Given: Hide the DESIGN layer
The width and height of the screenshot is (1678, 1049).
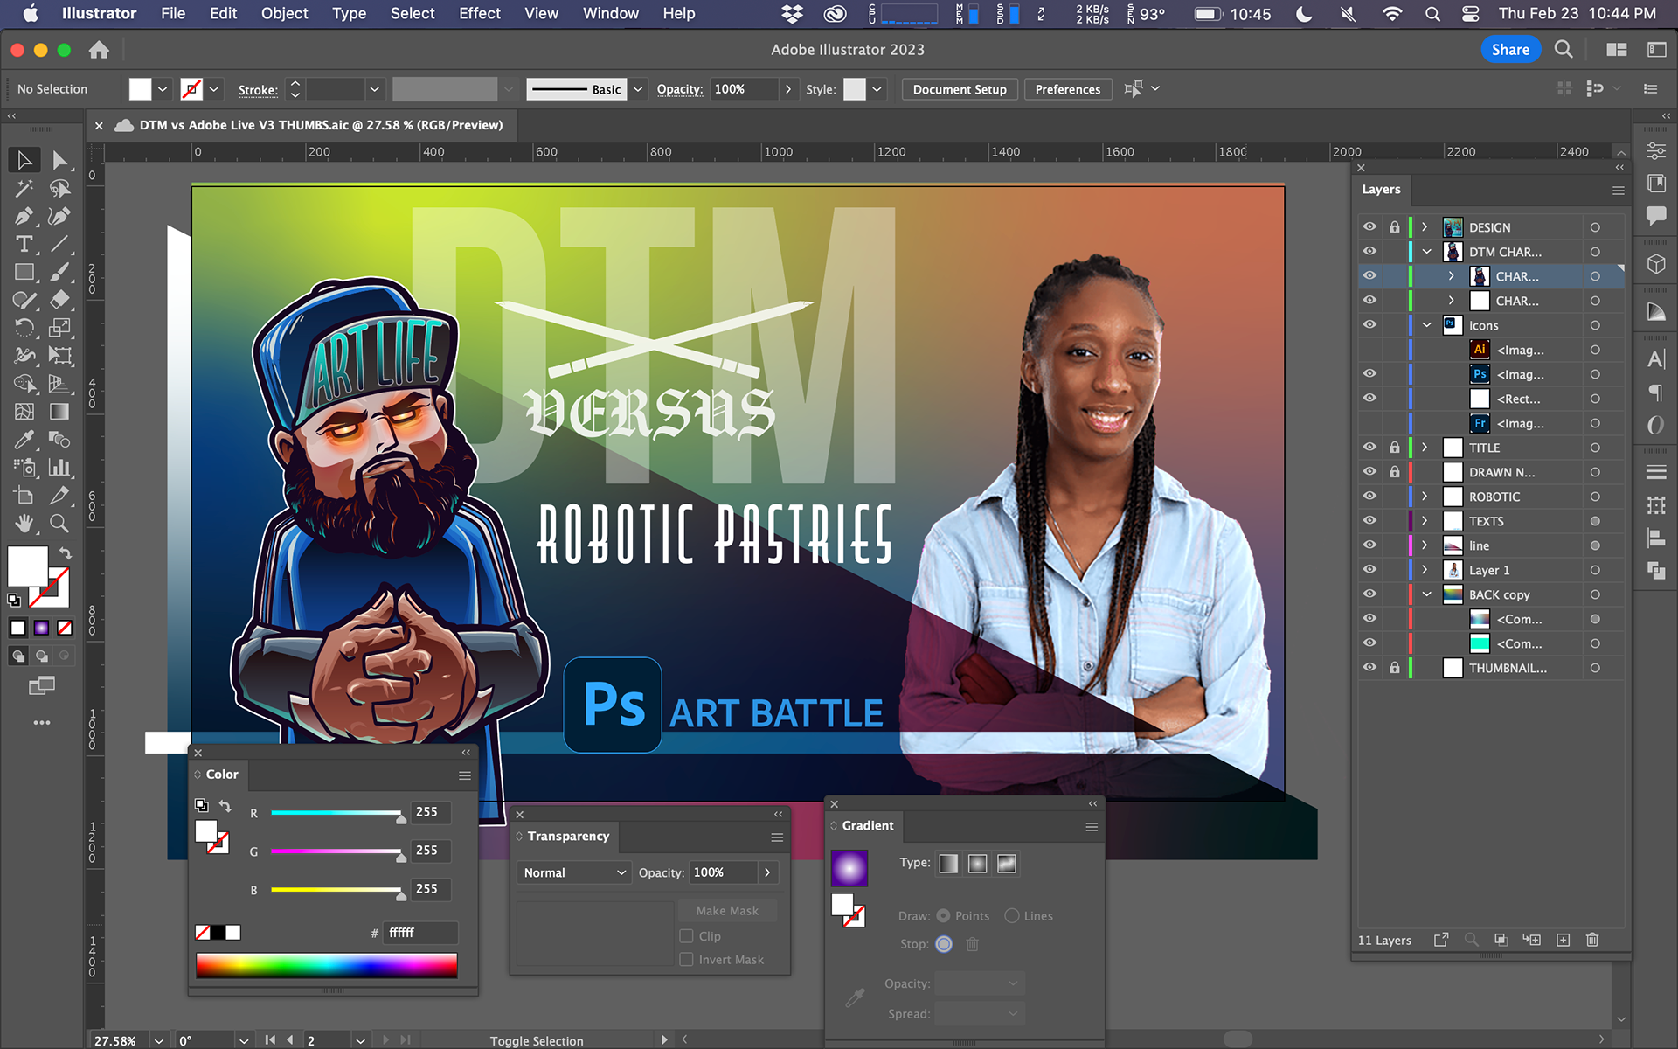Looking at the screenshot, I should (x=1369, y=227).
